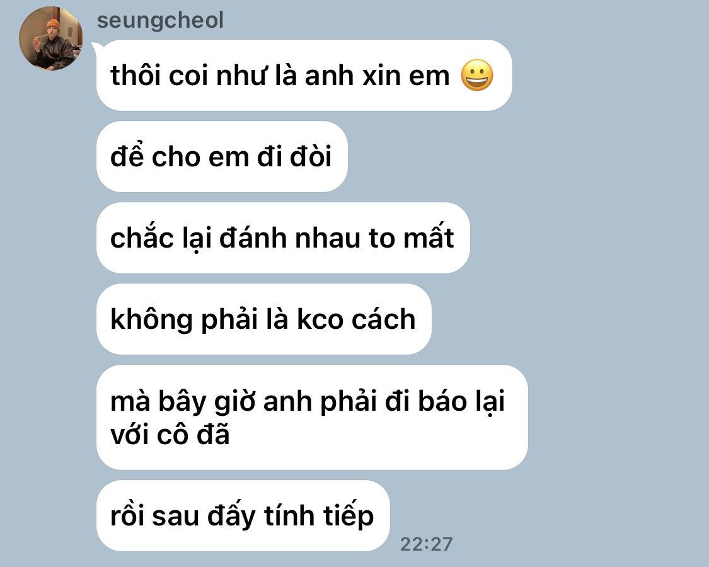Tap the sender name seungcheol
The image size is (709, 567).
[160, 20]
